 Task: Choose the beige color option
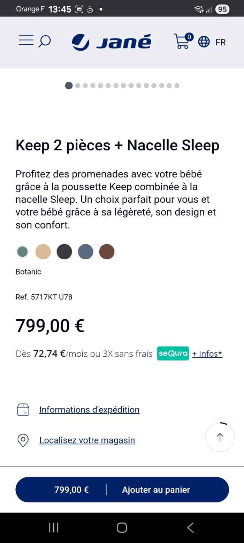[x=43, y=252]
